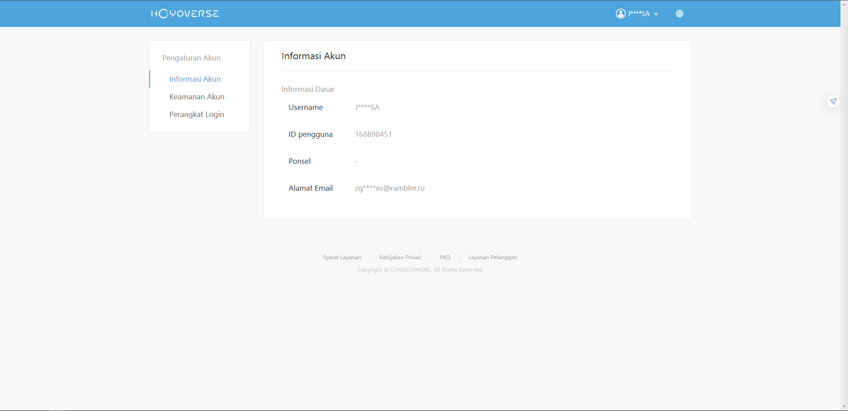Click the HoYoverse logo in header
848x411 pixels.
pyautogui.click(x=185, y=14)
